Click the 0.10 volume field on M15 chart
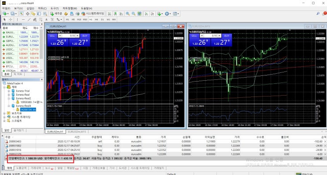Screen dimensions: 327x175 click(210, 36)
